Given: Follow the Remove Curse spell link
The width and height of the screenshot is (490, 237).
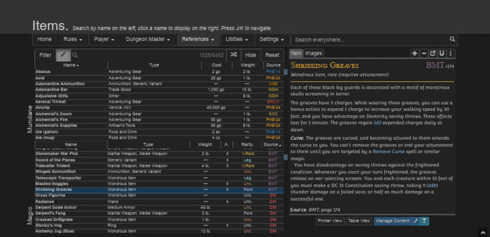Looking at the screenshot, I should (x=389, y=151).
